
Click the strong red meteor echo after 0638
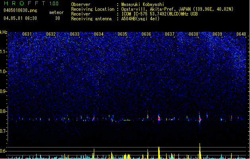pos(200,119)
